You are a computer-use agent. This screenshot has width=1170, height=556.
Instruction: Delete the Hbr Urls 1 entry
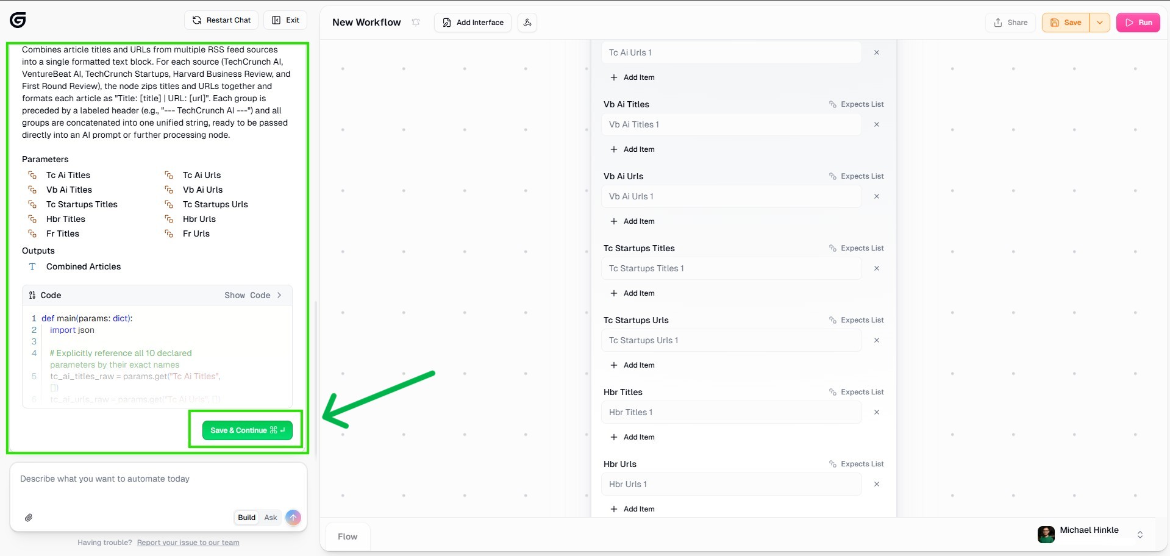pos(877,484)
